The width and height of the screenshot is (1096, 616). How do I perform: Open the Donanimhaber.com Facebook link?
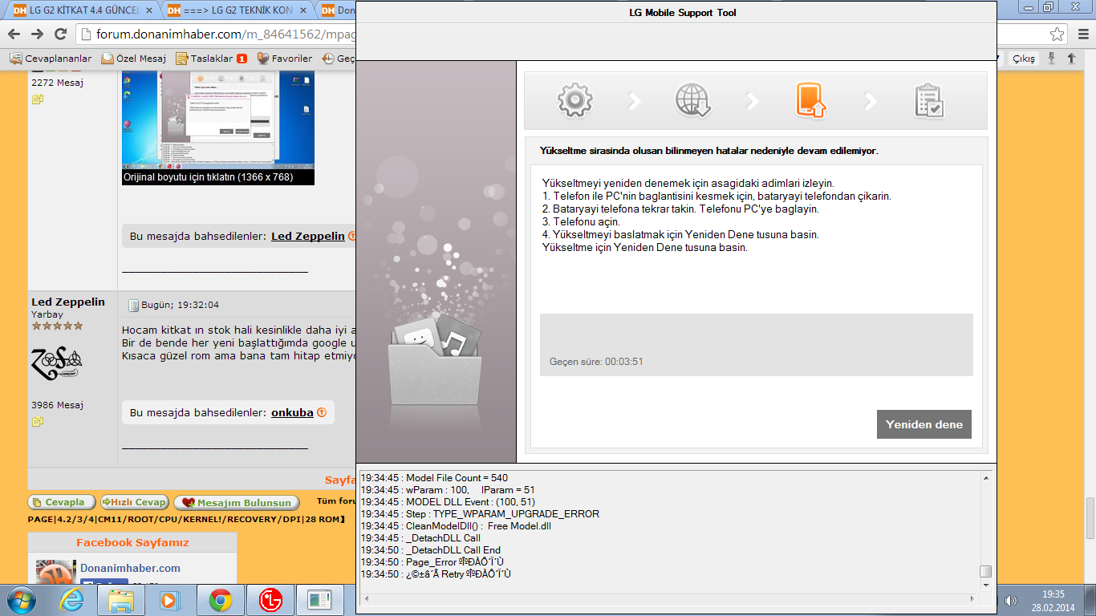coord(130,568)
